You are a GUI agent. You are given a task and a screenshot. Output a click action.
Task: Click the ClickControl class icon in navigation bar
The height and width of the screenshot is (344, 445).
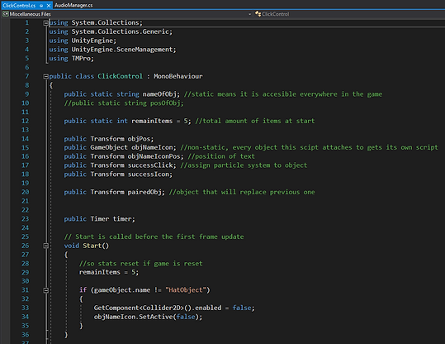tap(258, 14)
